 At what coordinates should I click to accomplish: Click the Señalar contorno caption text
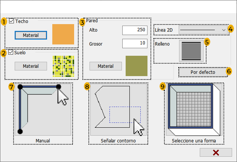click(x=118, y=141)
